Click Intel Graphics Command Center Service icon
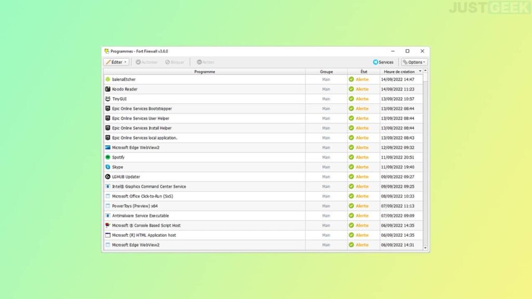This screenshot has height=299, width=532. 108,186
